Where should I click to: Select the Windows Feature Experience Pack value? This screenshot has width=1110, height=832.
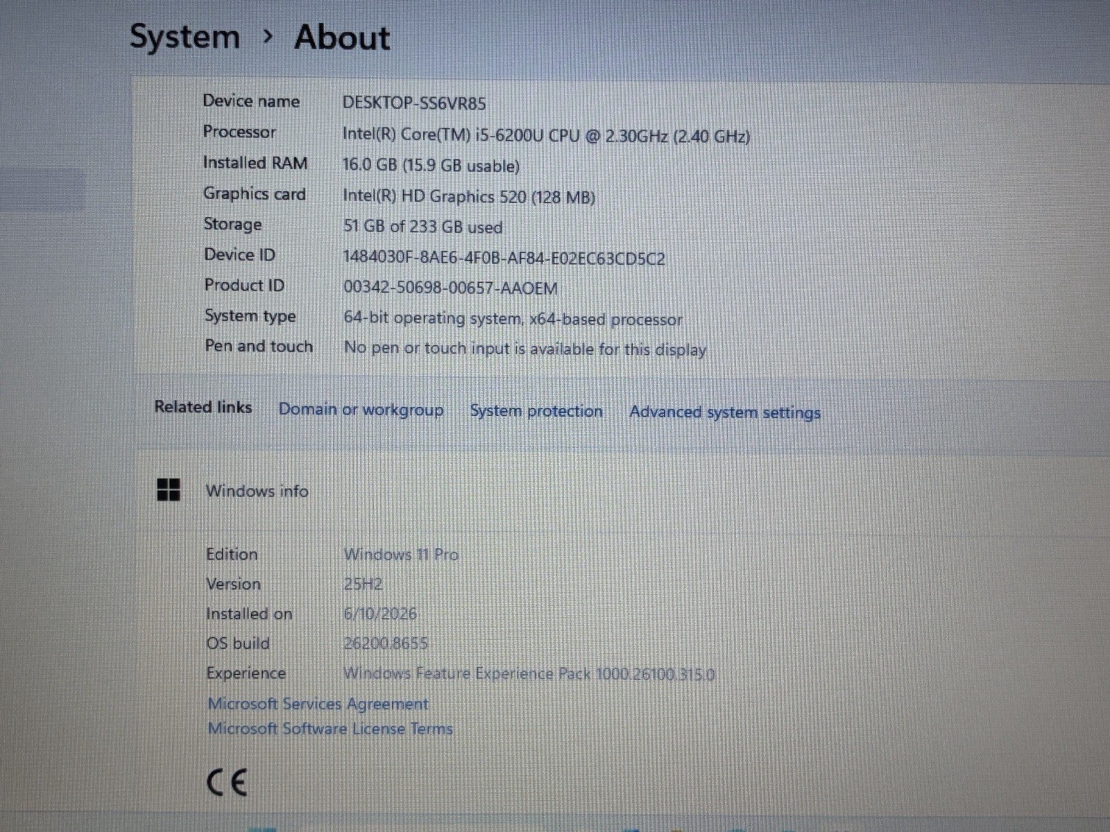coord(529,674)
